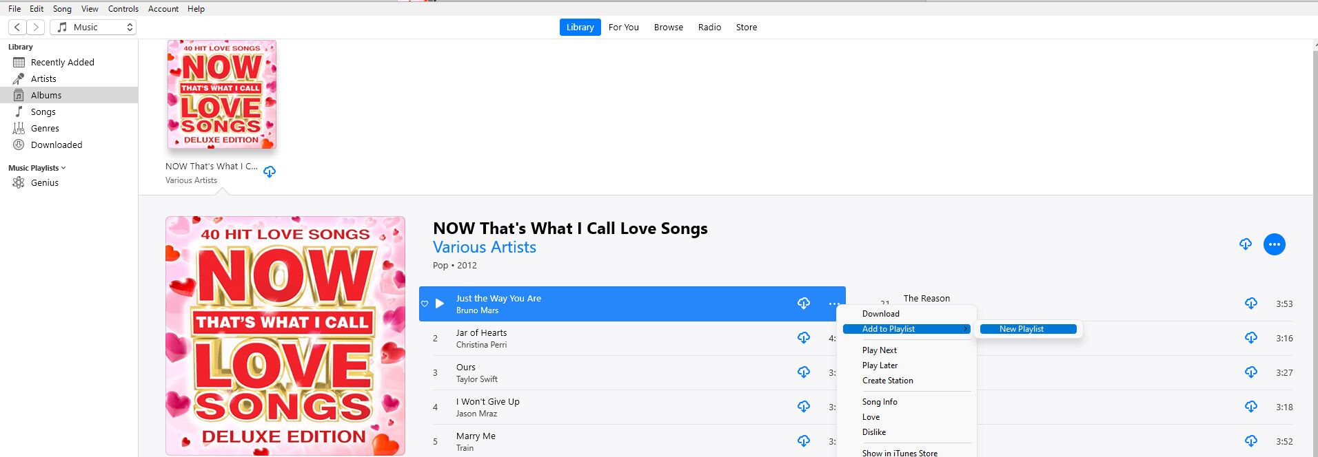Select Recently Added in the sidebar
Image resolution: width=1318 pixels, height=457 pixels.
point(69,62)
